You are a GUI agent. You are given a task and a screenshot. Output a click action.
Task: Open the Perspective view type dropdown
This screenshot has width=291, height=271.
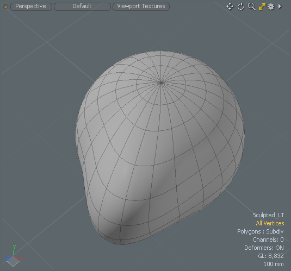(31, 7)
